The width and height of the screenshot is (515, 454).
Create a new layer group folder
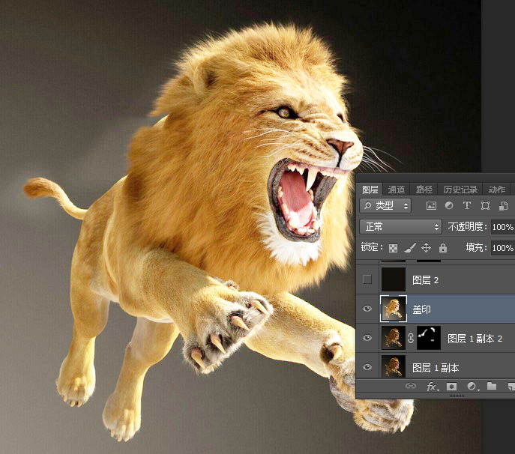[x=491, y=386]
